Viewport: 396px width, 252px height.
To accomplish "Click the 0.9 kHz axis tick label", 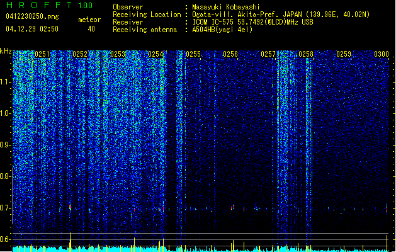I will (5, 145).
